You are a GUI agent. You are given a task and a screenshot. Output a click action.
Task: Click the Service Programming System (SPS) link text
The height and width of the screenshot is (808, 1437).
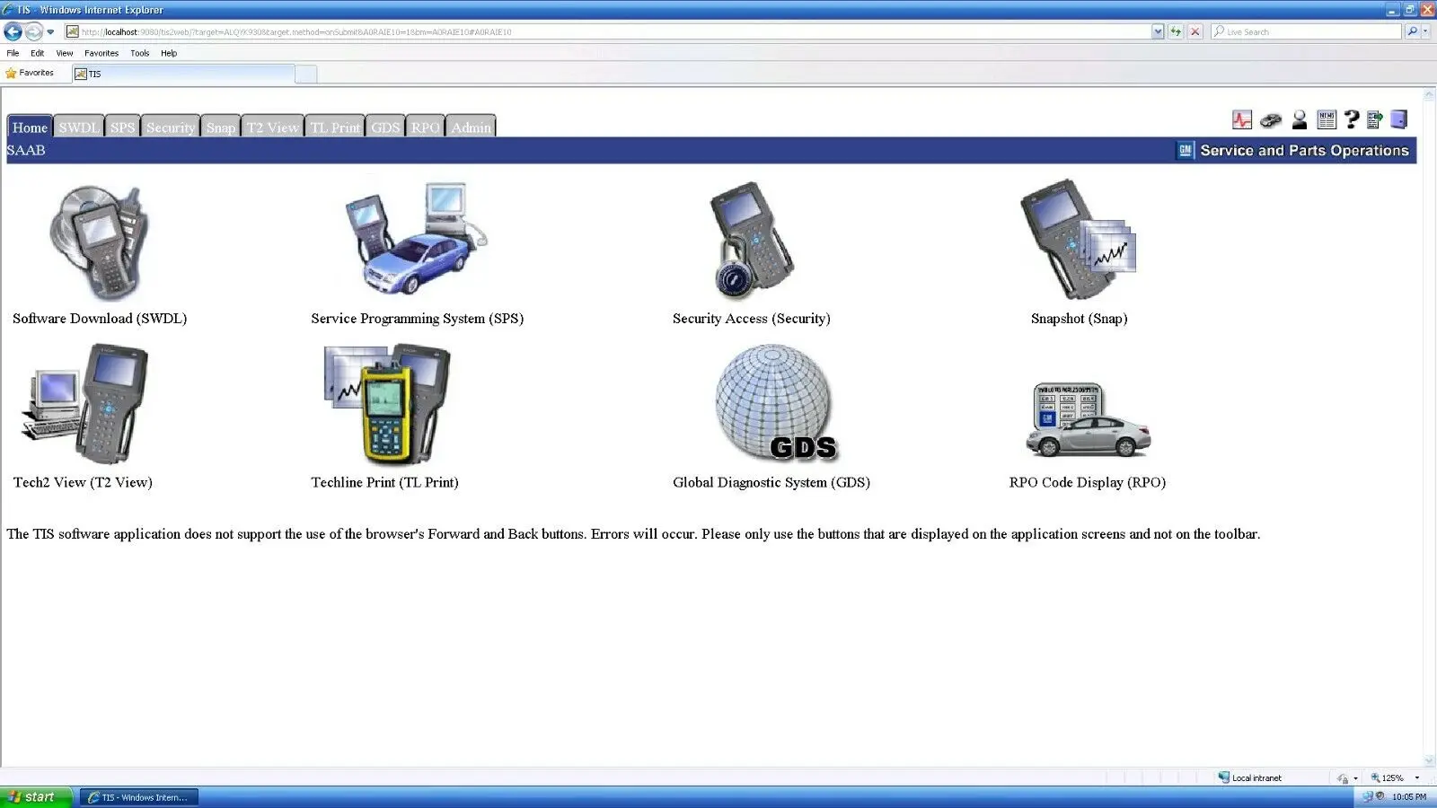[x=418, y=318]
